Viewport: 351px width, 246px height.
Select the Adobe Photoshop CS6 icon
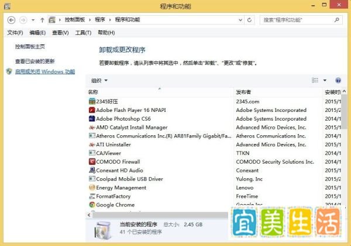pyautogui.click(x=92, y=119)
